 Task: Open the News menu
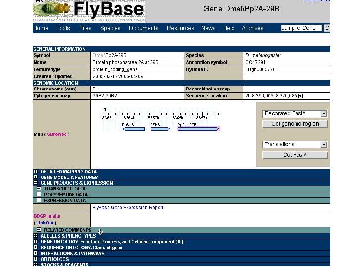[208, 28]
